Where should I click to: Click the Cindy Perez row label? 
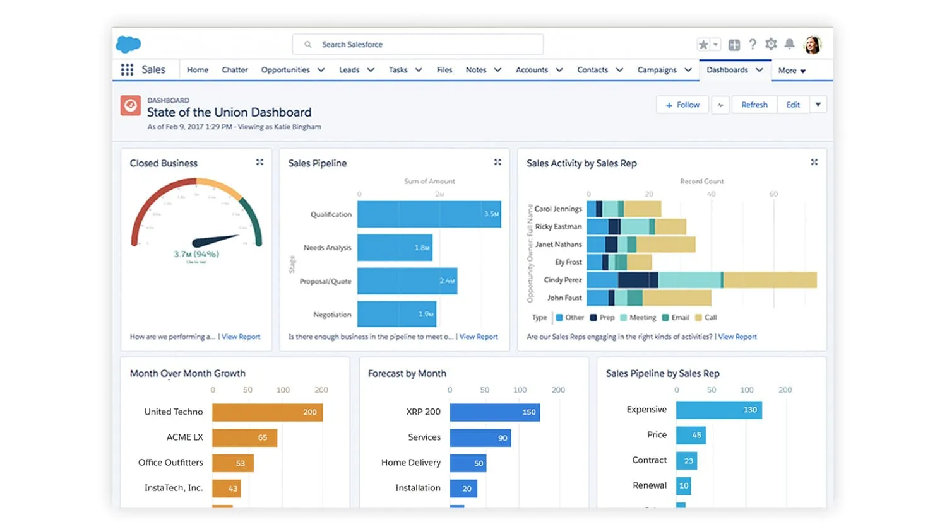pos(563,280)
